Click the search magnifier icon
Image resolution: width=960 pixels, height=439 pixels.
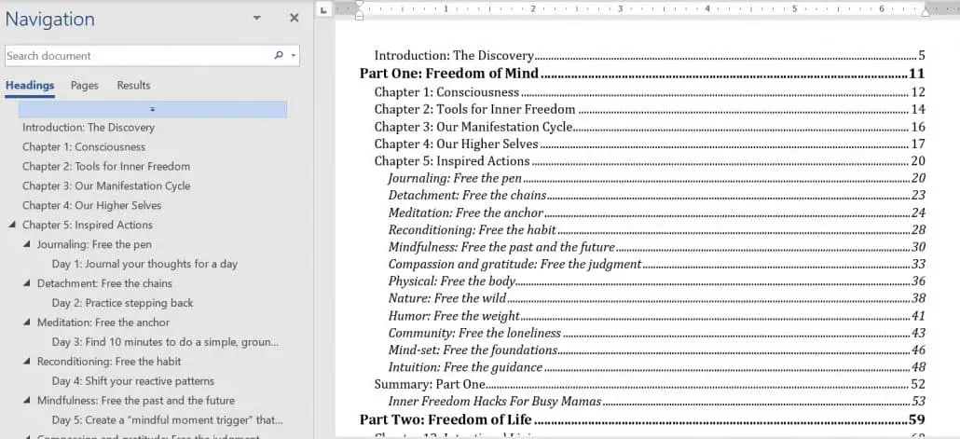click(x=279, y=55)
